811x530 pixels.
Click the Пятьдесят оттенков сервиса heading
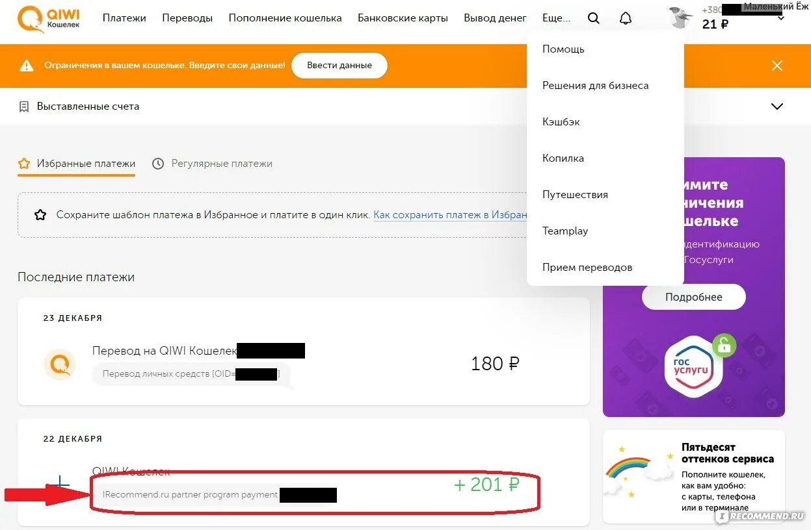point(727,453)
